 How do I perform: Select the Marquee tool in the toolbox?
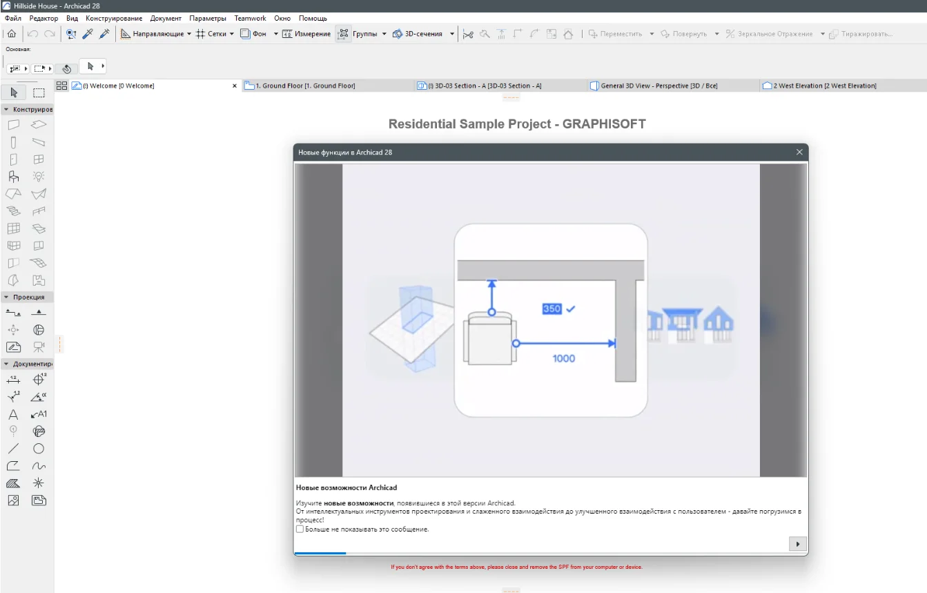[x=39, y=93]
